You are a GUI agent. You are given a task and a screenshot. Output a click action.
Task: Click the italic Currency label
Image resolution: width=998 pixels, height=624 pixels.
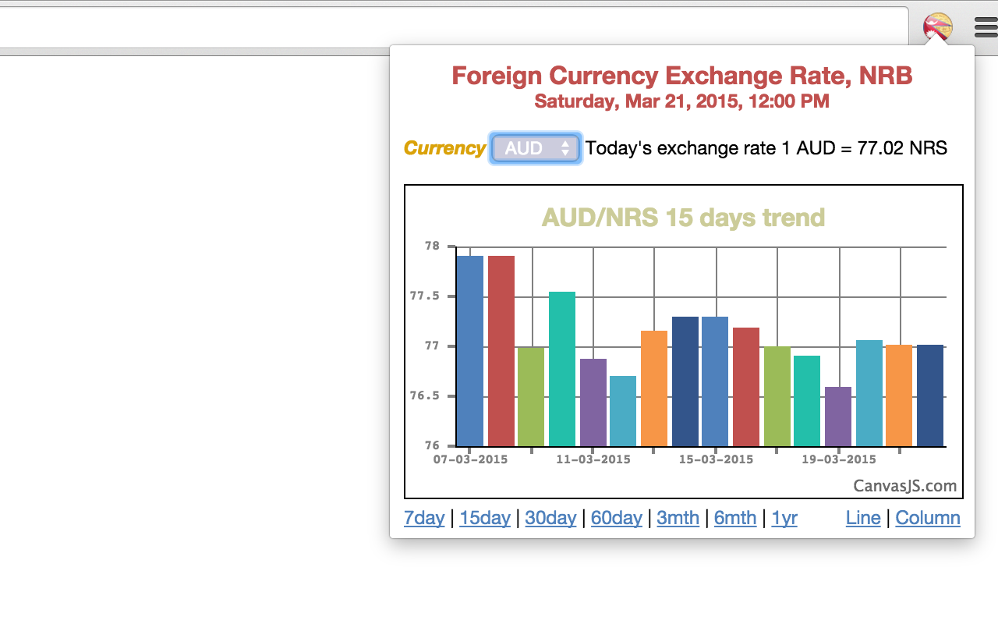click(x=444, y=148)
